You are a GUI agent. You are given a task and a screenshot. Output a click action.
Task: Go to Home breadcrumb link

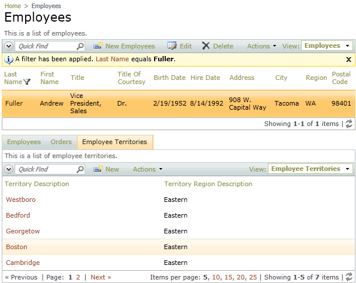click(x=13, y=6)
